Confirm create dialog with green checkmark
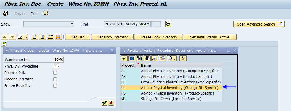 (104, 103)
